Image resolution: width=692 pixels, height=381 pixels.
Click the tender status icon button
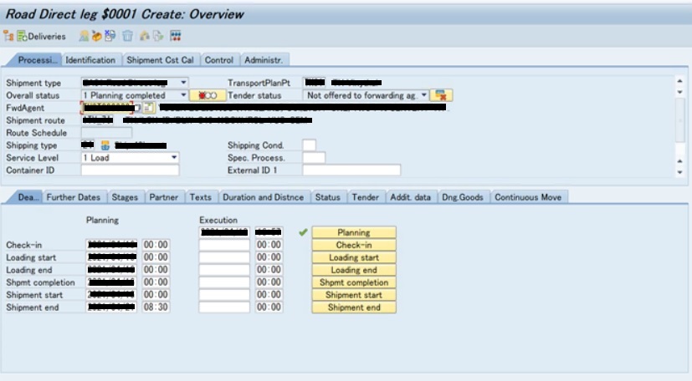click(x=443, y=96)
